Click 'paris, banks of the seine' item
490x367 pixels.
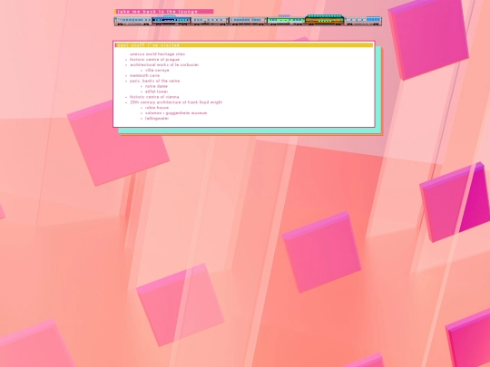click(154, 81)
